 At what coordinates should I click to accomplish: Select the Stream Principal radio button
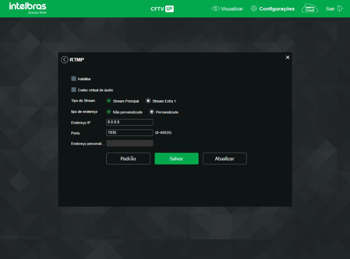pyautogui.click(x=108, y=101)
